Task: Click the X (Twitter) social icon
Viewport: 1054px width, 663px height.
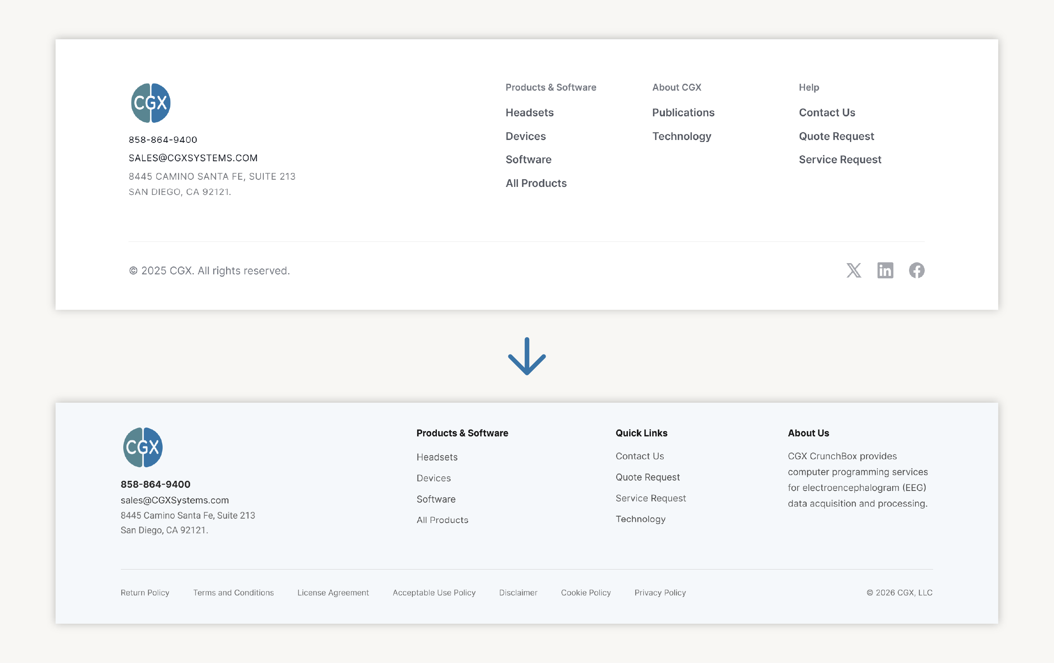Action: [854, 270]
